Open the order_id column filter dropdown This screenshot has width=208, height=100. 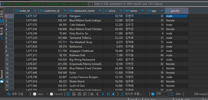(x=35, y=11)
